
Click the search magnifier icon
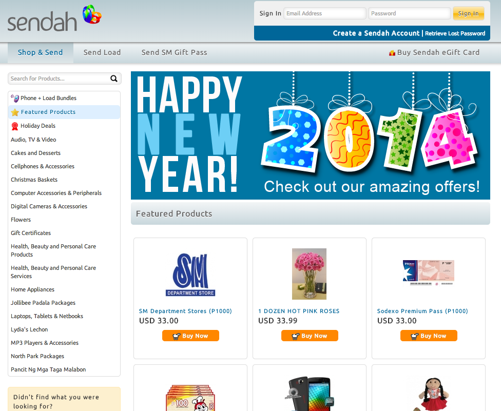[114, 79]
